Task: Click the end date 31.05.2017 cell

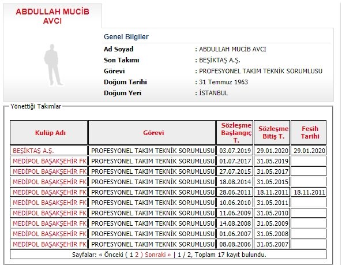Action: coord(272,171)
